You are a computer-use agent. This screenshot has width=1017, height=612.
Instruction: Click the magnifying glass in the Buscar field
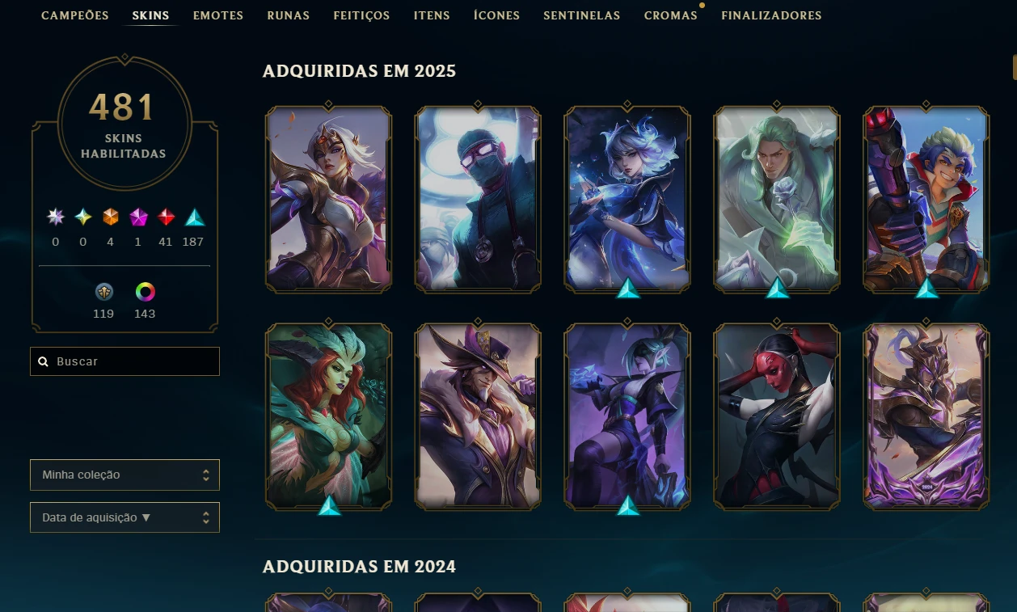(44, 361)
